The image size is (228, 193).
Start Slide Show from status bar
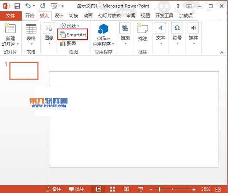(x=141, y=189)
